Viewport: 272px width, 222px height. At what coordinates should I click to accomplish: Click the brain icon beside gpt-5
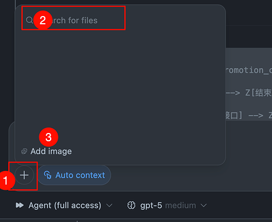132,205
